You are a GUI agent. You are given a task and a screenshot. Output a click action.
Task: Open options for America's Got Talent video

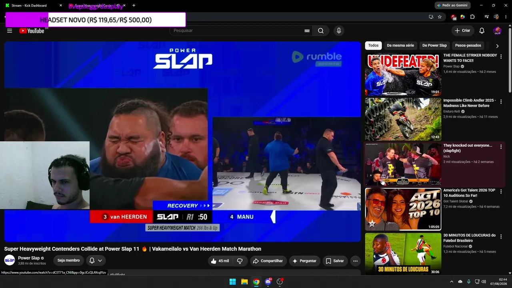501,192
